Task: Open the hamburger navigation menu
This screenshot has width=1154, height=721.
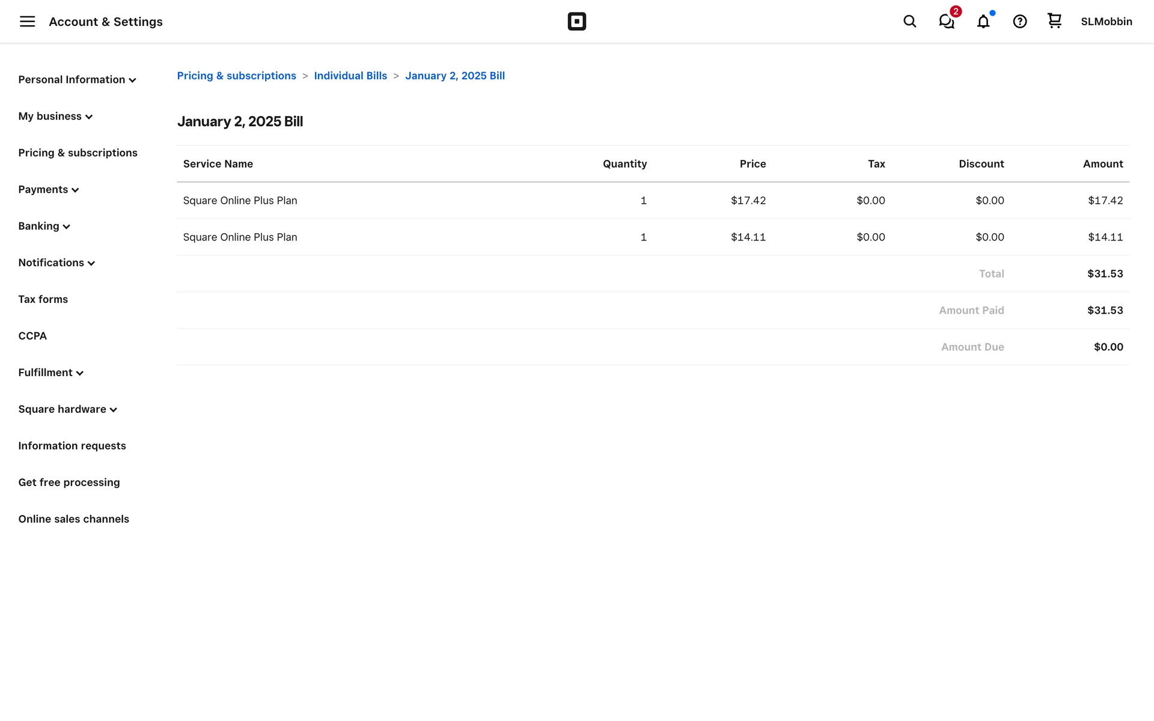Action: coord(27,22)
